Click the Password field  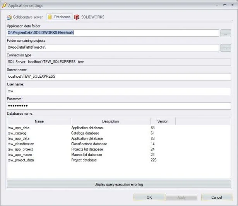coord(119,106)
